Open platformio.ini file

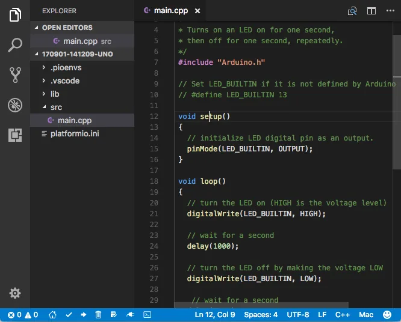point(82,134)
